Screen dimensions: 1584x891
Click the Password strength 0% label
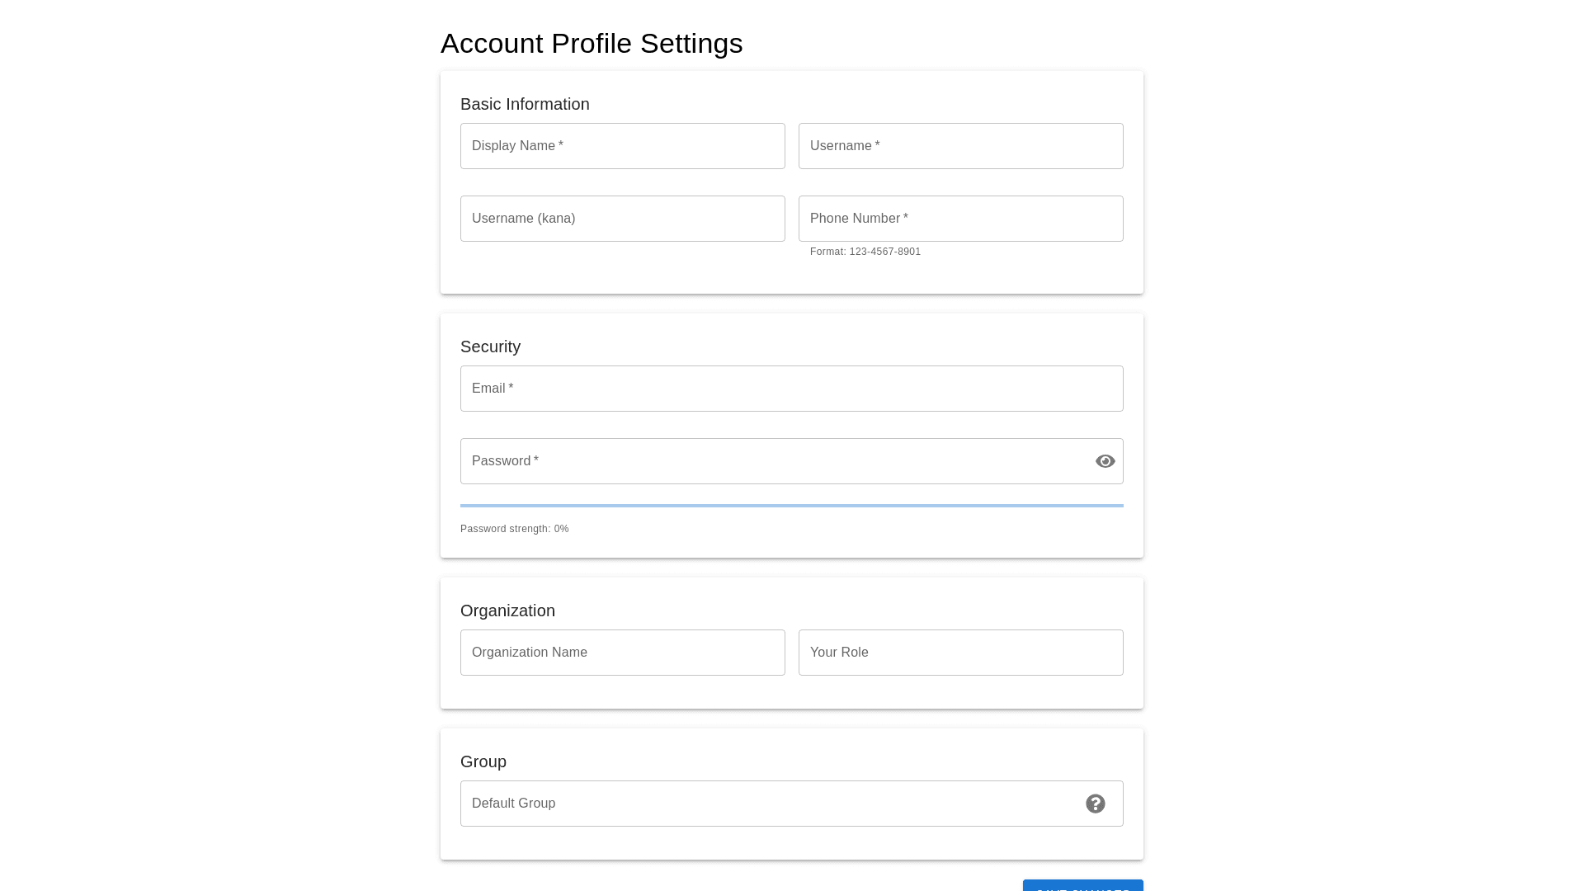click(x=515, y=529)
